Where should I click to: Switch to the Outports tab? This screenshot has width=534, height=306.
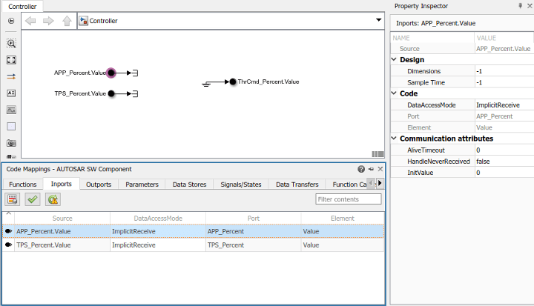[99, 184]
